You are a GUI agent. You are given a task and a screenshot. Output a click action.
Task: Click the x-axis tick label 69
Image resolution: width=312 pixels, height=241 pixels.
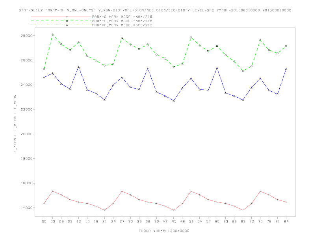[x=243, y=221]
